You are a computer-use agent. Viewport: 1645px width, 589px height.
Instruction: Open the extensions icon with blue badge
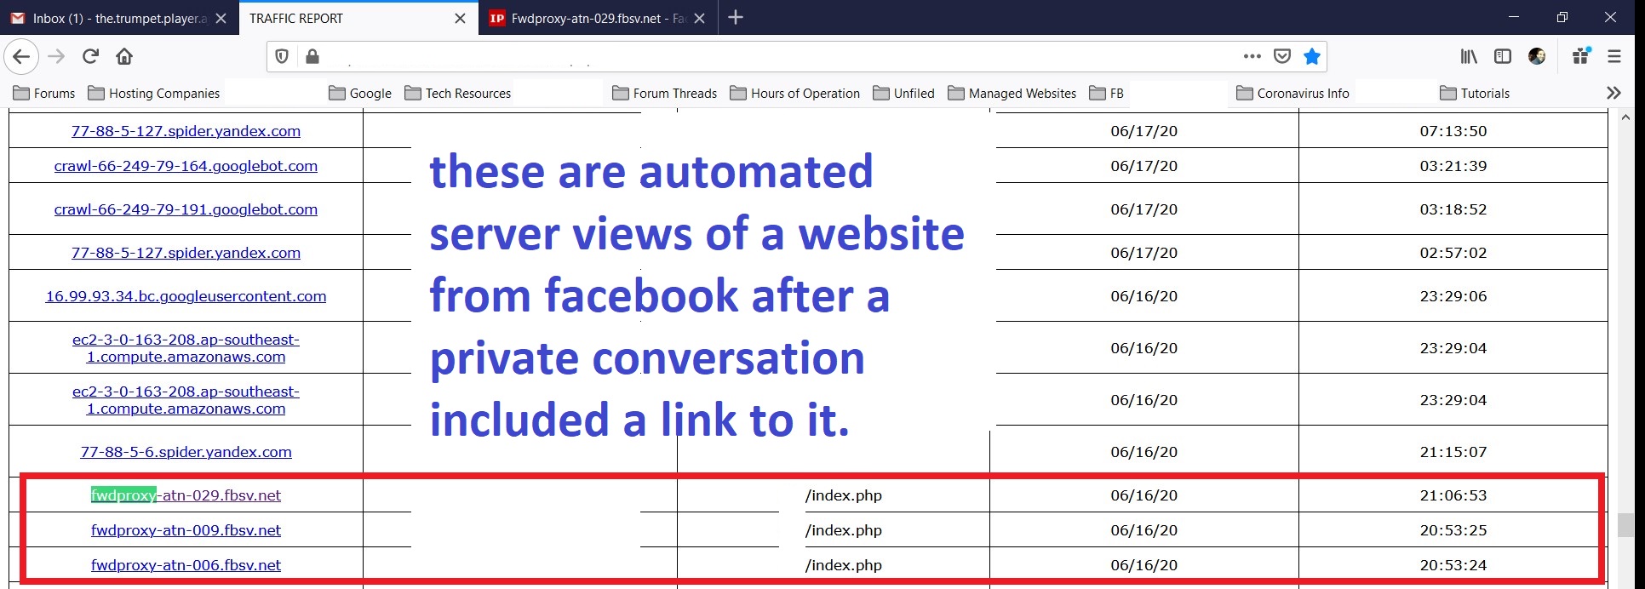tap(1581, 56)
